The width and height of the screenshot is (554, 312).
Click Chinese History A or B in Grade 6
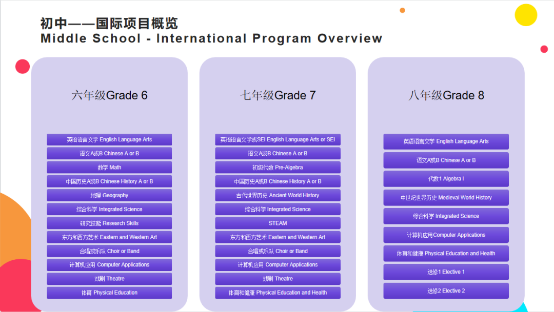point(110,181)
